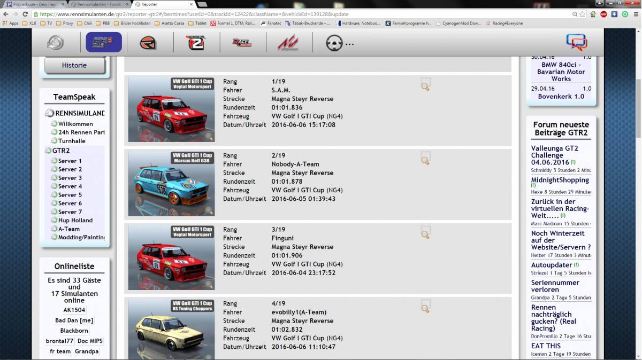
Task: Open the GTR2 section in site navigation
Action: click(x=104, y=42)
